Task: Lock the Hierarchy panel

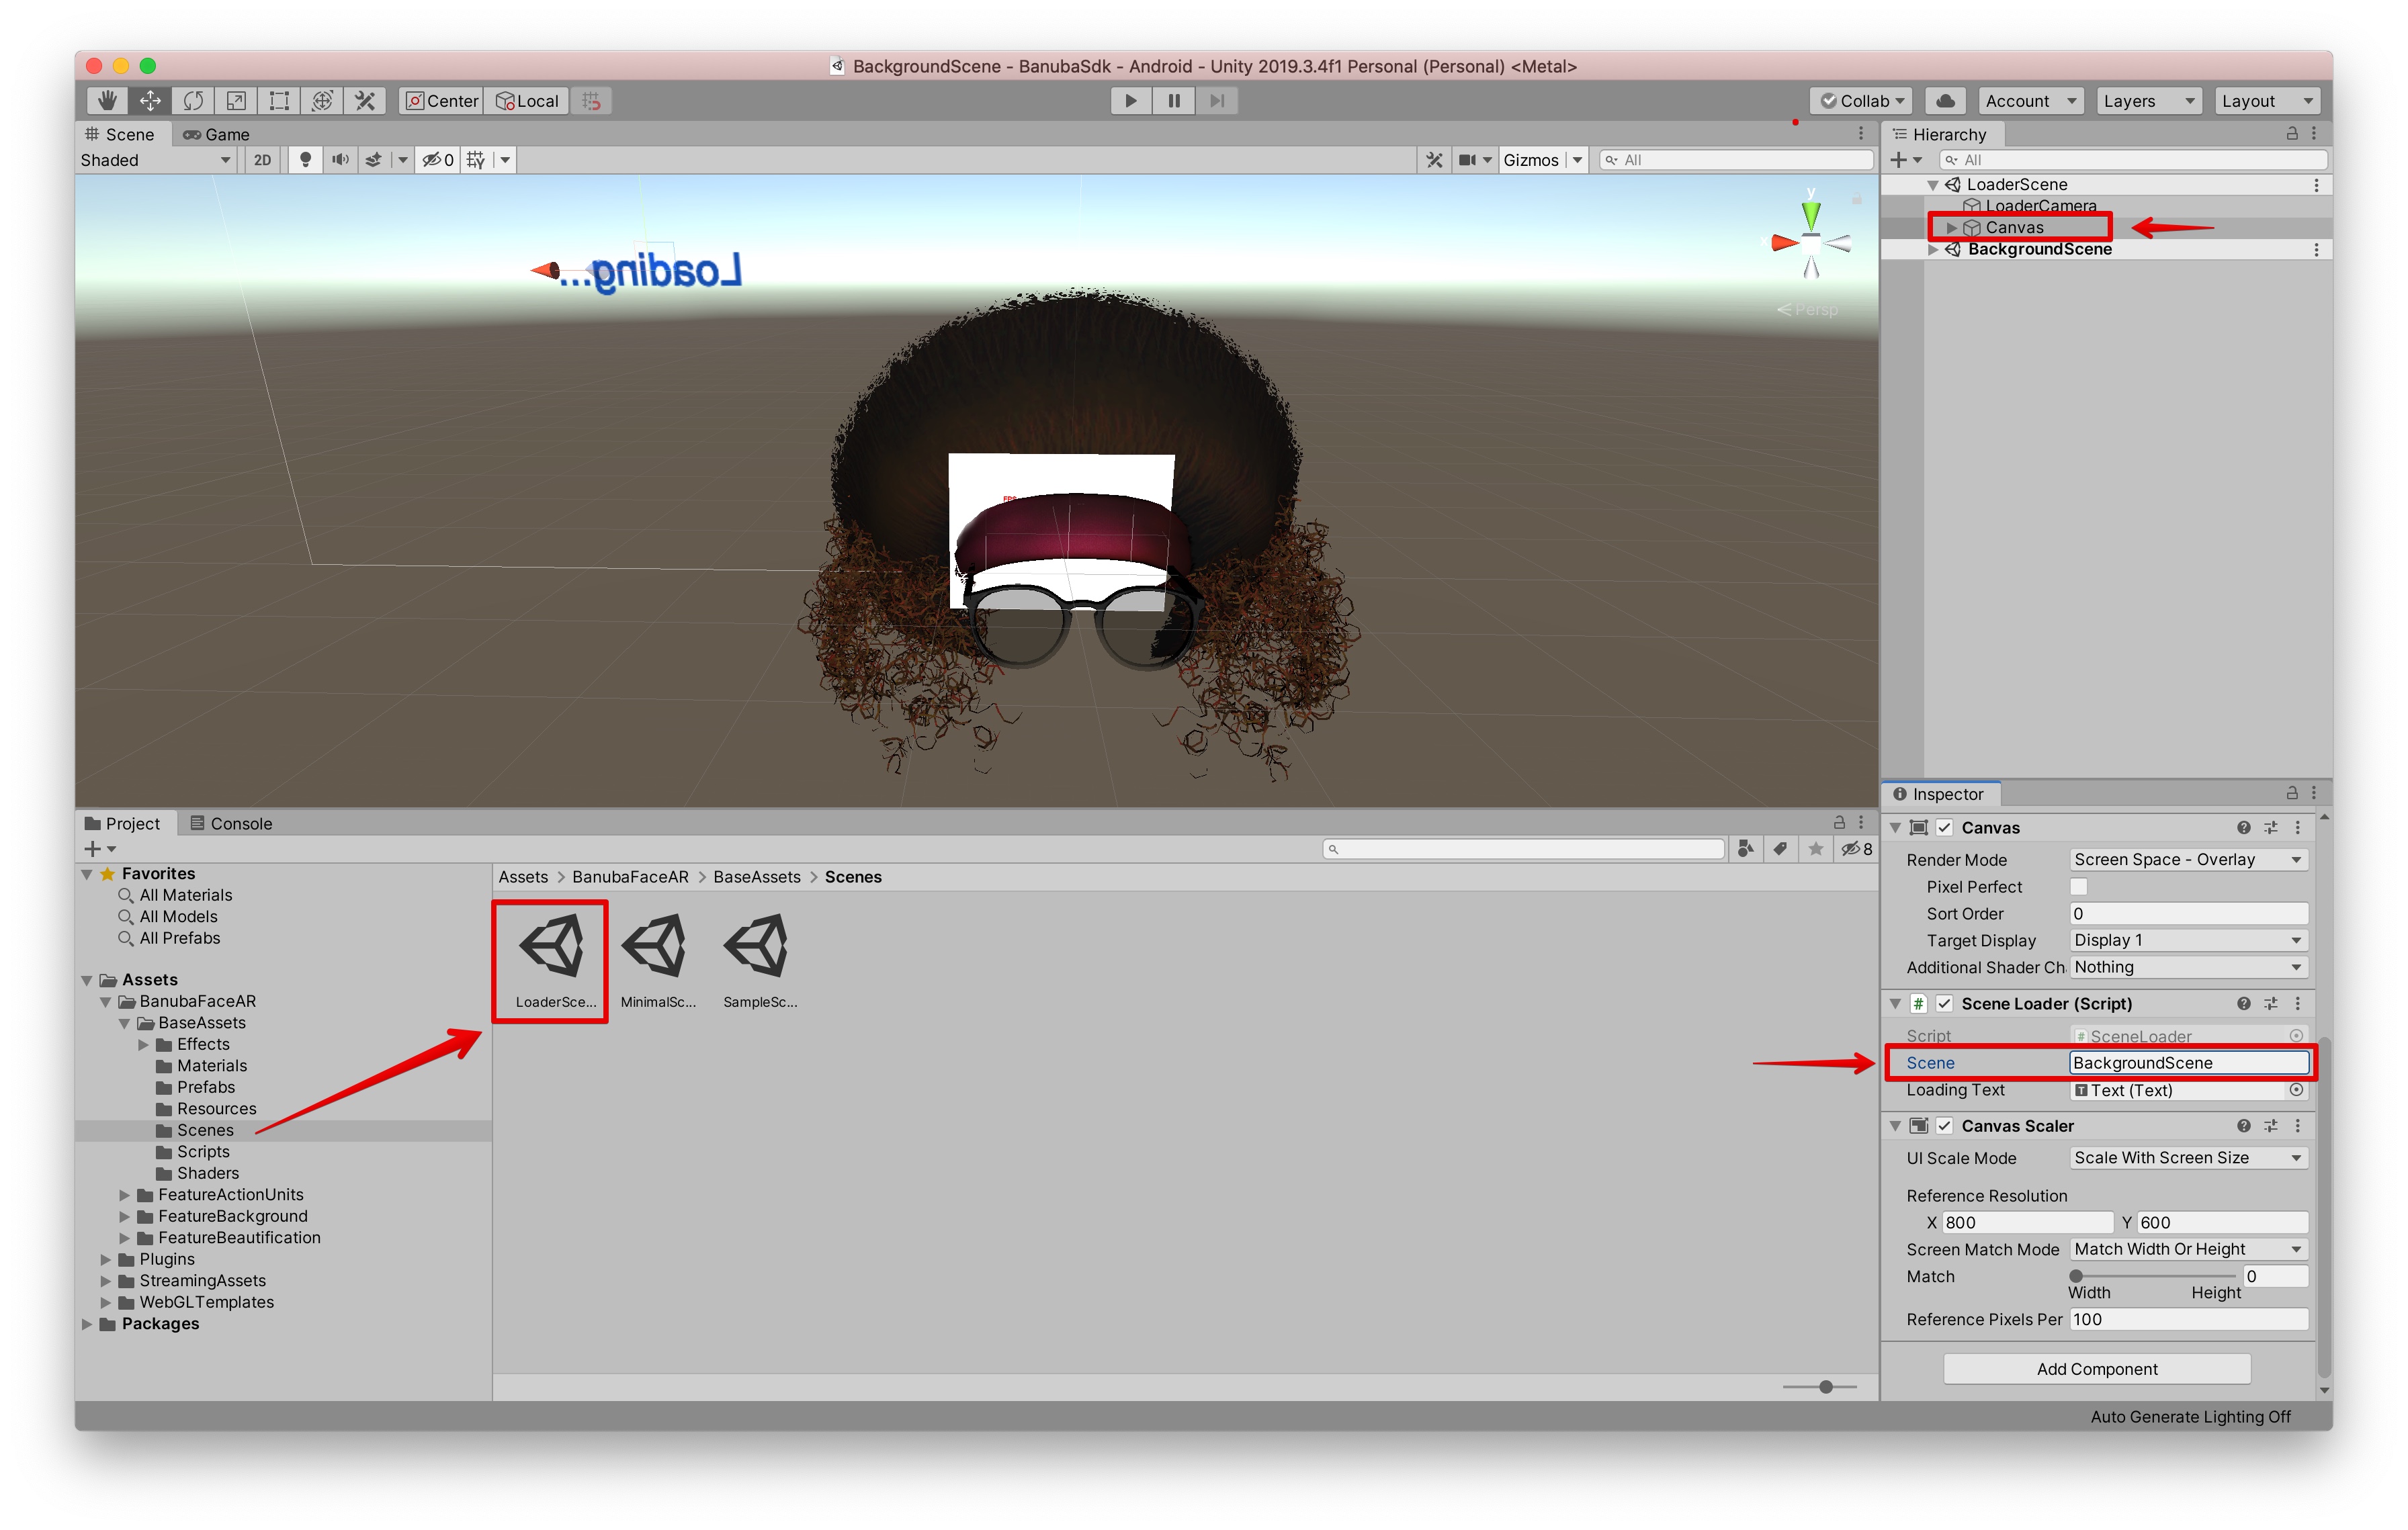Action: click(2292, 134)
